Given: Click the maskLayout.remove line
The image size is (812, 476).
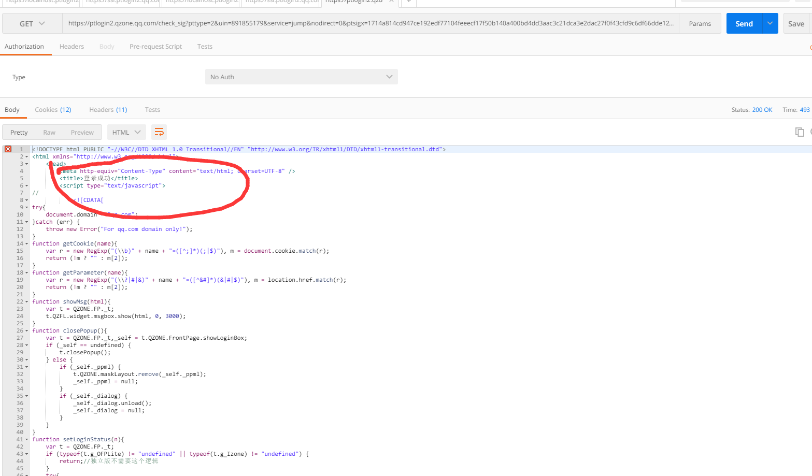Looking at the screenshot, I should (x=139, y=374).
